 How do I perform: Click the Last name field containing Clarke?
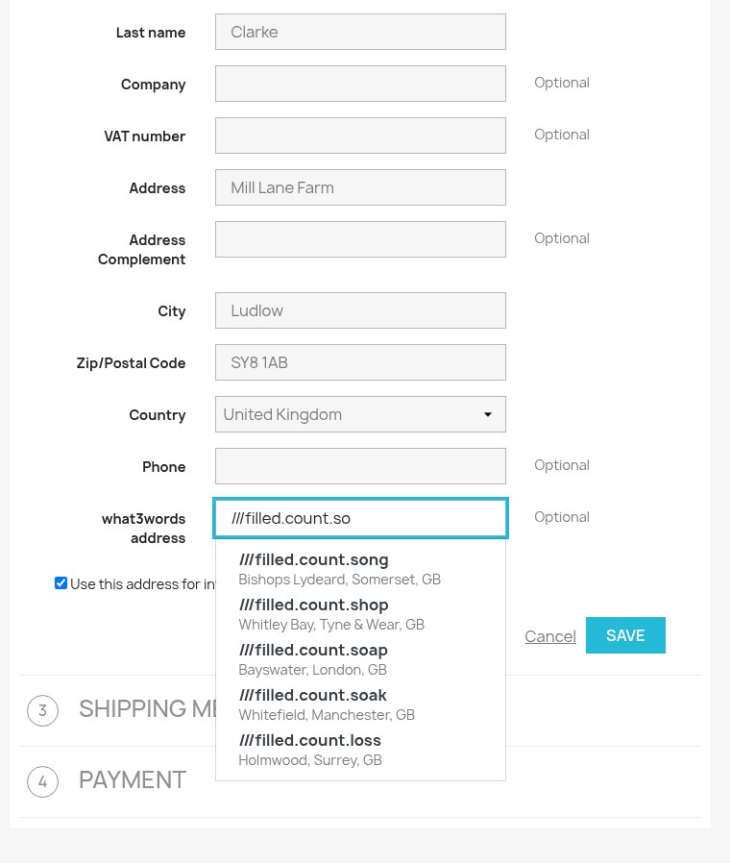360,32
